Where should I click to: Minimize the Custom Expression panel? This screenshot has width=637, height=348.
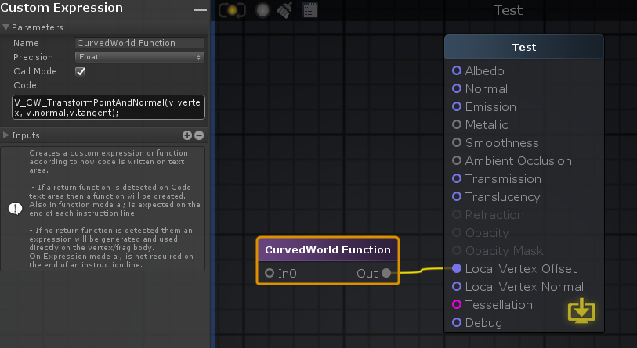coord(201,9)
